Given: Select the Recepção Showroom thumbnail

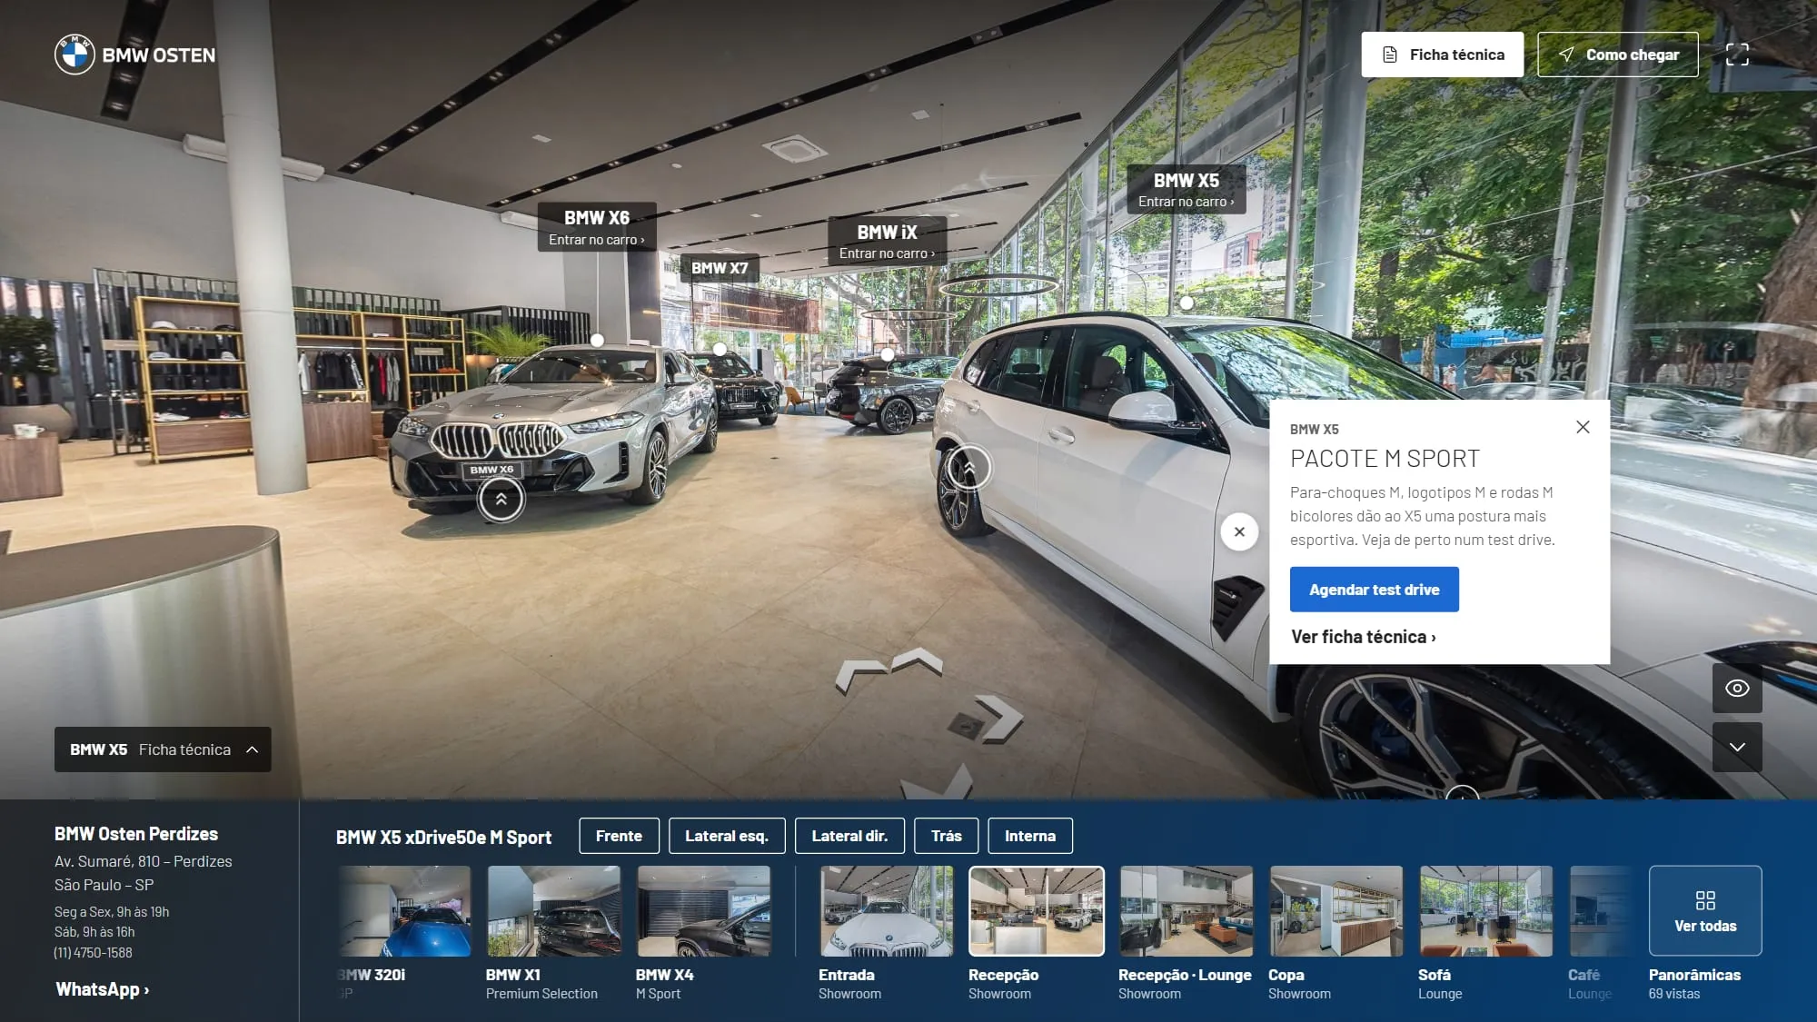Looking at the screenshot, I should [1037, 911].
